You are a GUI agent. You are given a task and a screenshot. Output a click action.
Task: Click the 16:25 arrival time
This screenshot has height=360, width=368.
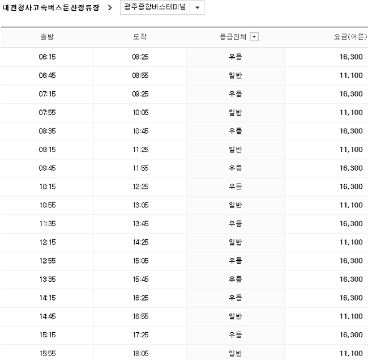pos(141,298)
